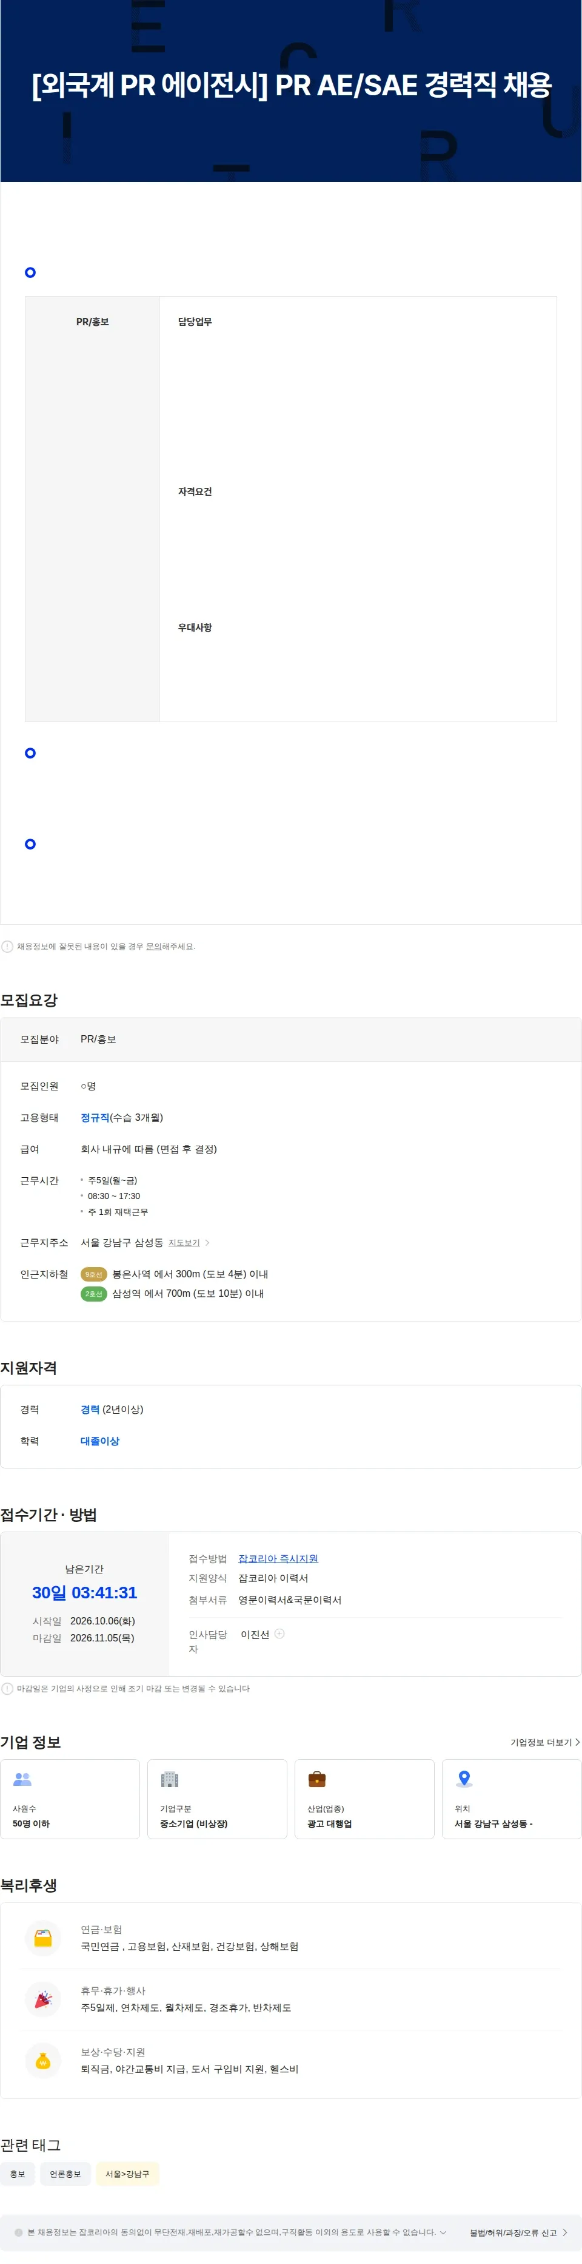The width and height of the screenshot is (582, 2264).
Task: Click the info icon beside 마감일은 기업의 사정
Action: [x=7, y=1688]
